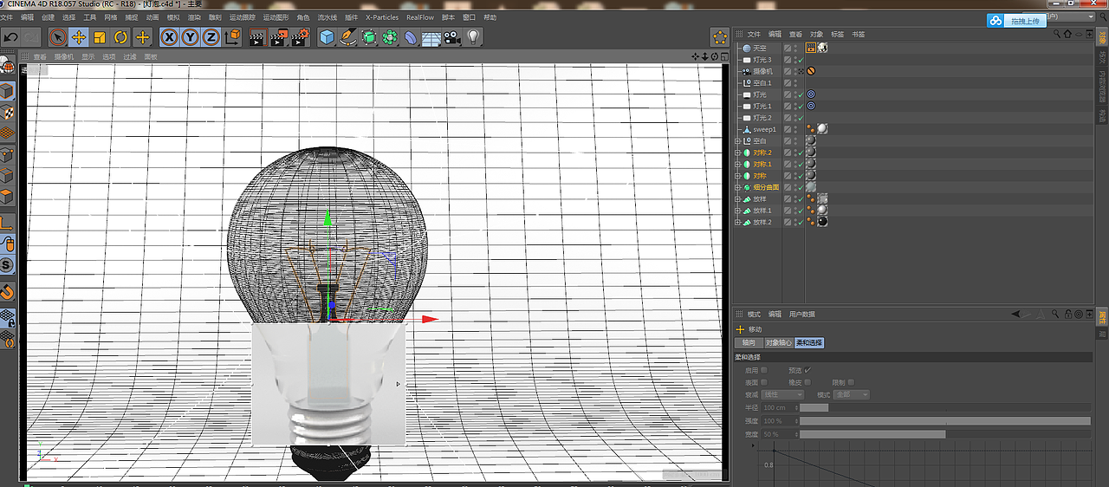This screenshot has width=1109, height=487.
Task: Toggle the 限制 checkbox
Action: pos(851,382)
